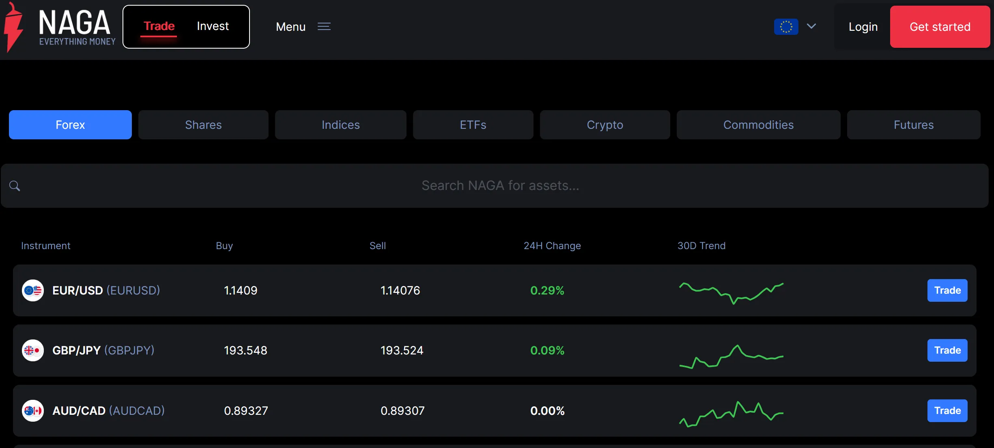View the GBP/JPY 30D trend chart
The image size is (994, 448).
[x=732, y=356]
